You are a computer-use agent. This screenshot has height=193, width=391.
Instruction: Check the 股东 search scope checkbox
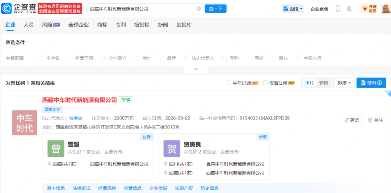[x=274, y=58]
